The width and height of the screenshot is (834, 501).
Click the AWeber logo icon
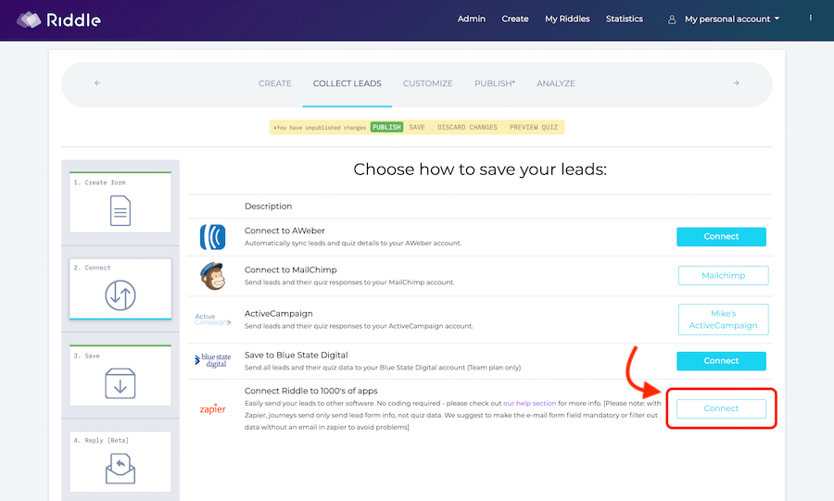[x=213, y=237]
